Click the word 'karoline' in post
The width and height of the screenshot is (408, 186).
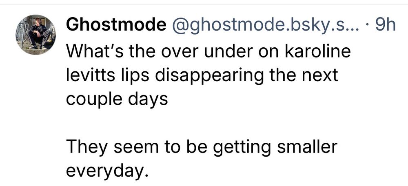click(318, 51)
